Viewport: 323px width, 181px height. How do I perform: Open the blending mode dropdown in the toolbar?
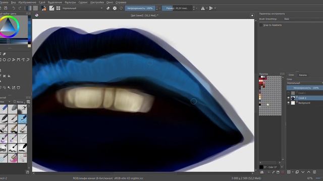(x=83, y=8)
